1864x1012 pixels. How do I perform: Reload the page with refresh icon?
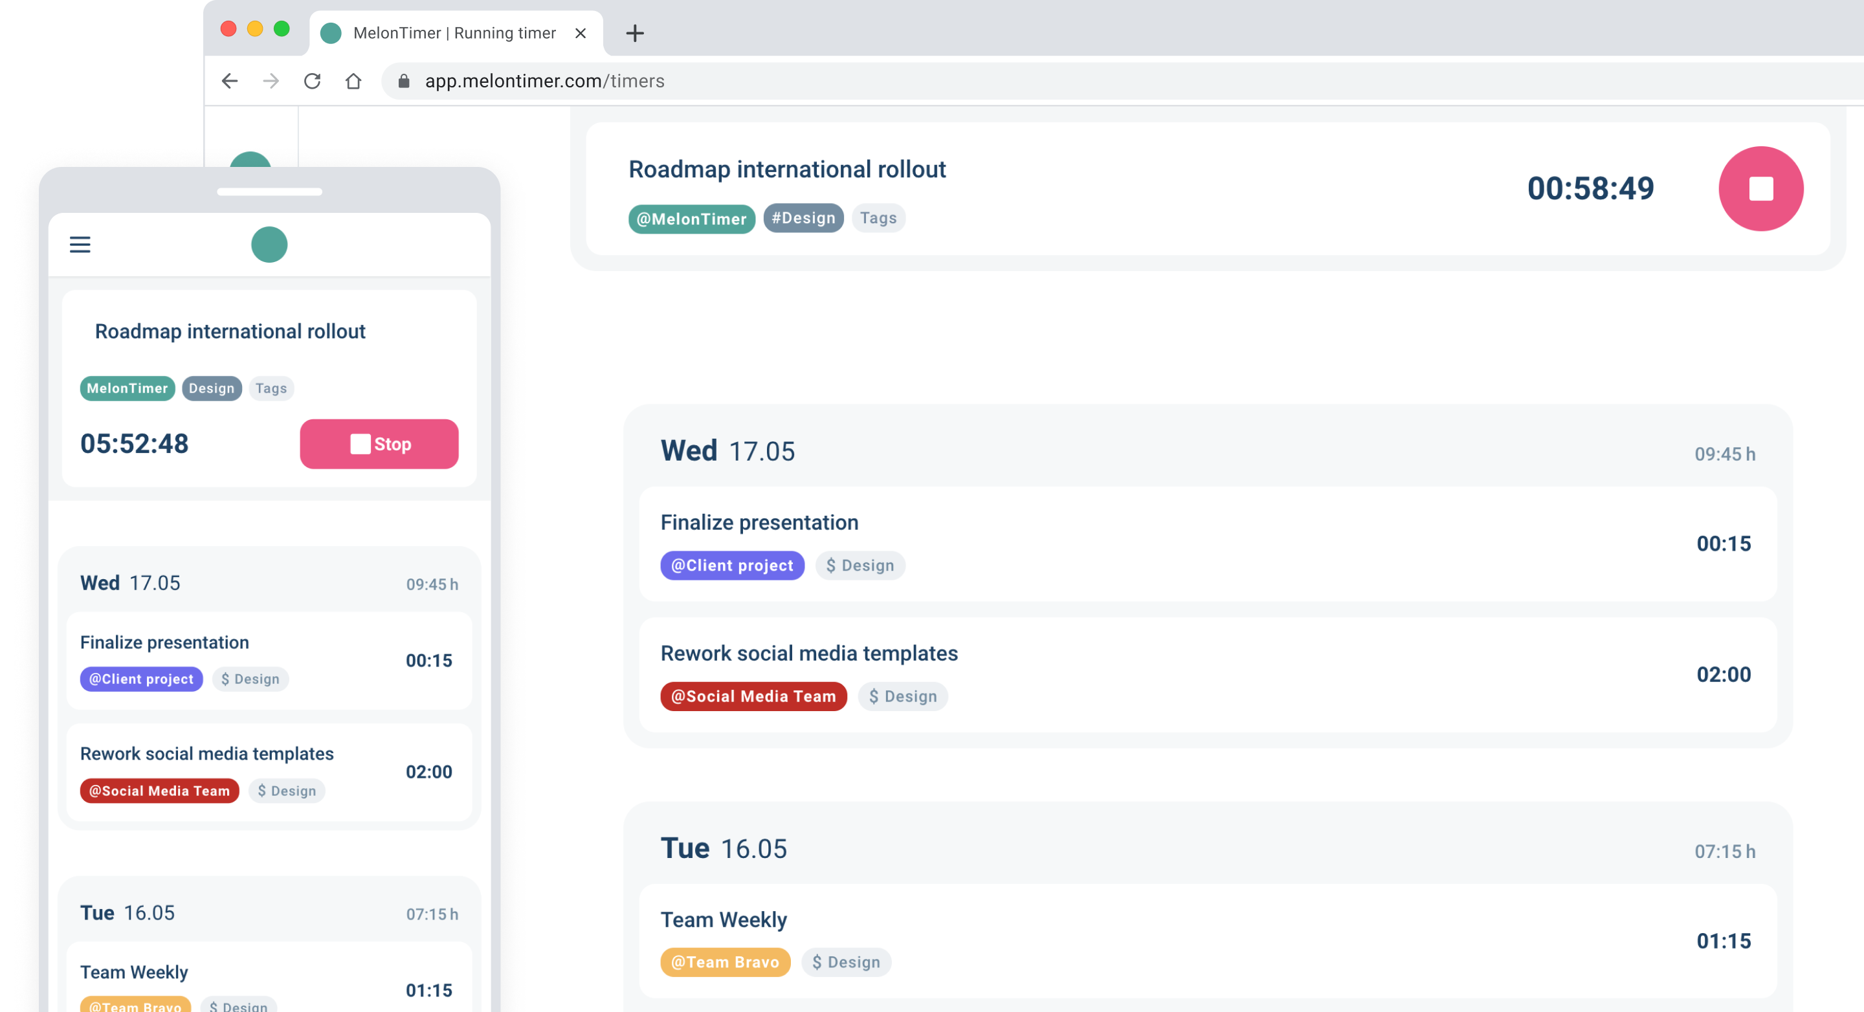[x=312, y=81]
